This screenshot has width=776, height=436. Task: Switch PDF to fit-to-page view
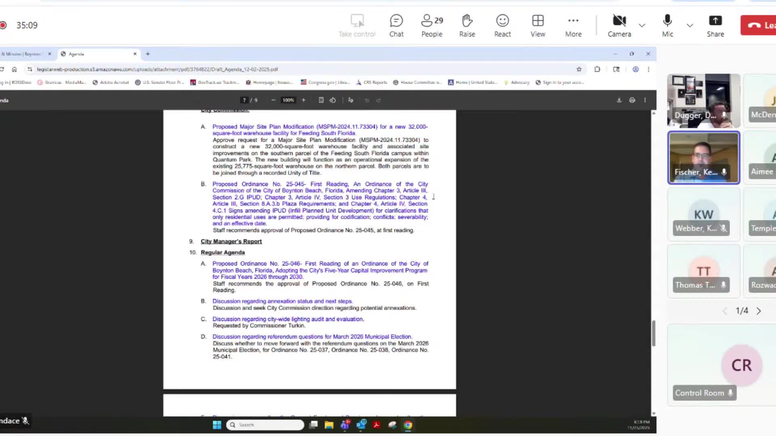point(321,100)
